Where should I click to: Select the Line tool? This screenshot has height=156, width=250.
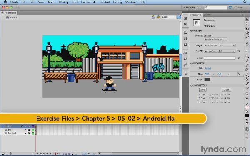[x=247, y=52]
